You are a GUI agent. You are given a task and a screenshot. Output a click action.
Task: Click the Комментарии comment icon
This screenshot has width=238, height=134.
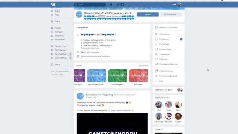pos(156,49)
